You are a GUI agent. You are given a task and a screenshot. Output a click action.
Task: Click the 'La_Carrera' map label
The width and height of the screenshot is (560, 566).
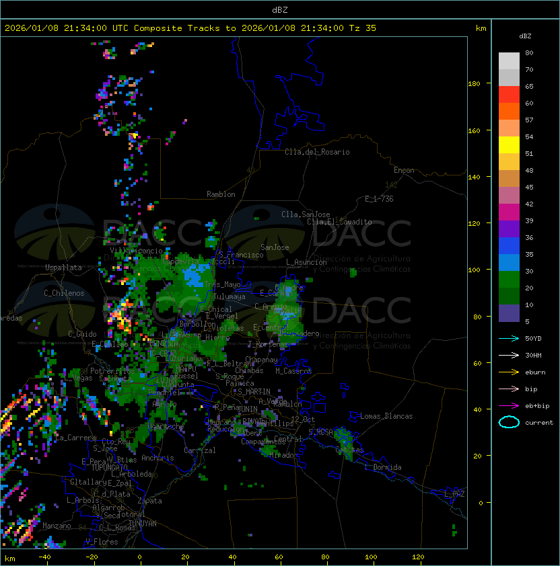pos(75,438)
